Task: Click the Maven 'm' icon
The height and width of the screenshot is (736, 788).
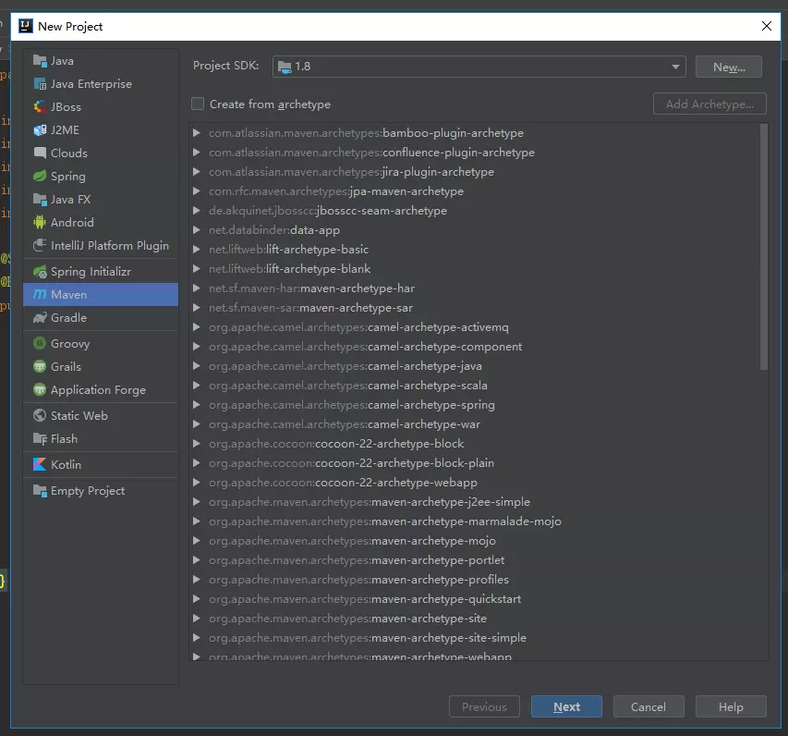Action: pos(40,294)
